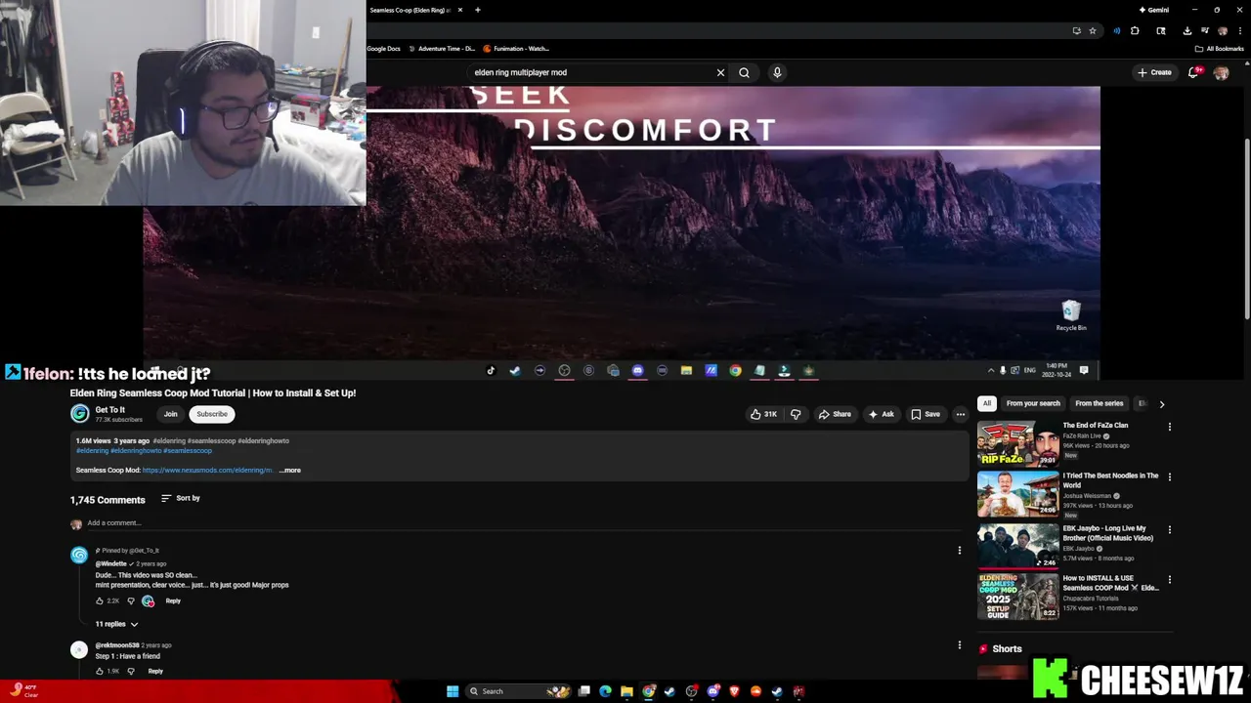The image size is (1251, 703).
Task: Open YouTube notifications bell
Action: click(1194, 72)
